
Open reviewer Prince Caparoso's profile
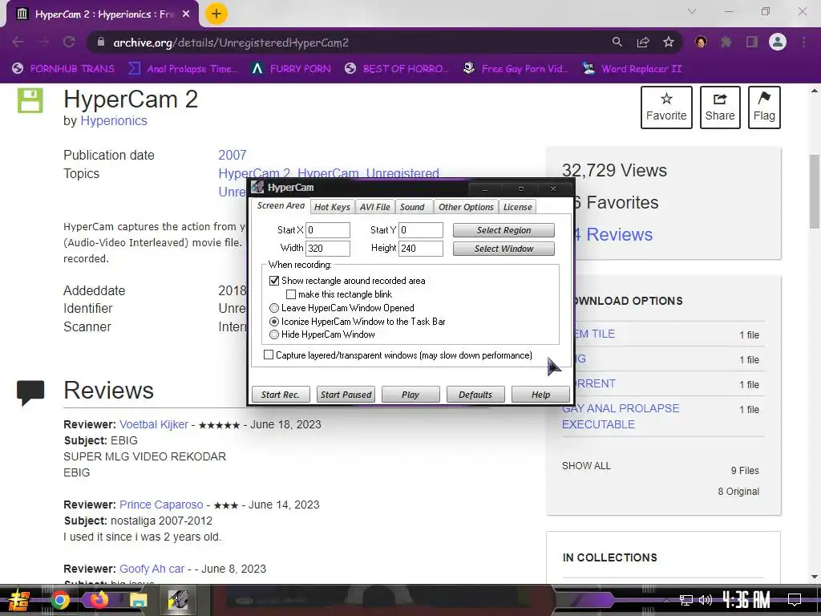[x=161, y=505]
